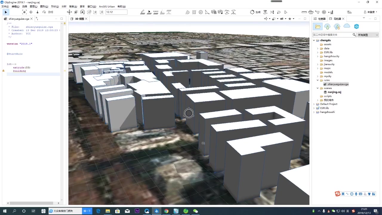The width and height of the screenshot is (382, 215).
Task: Click the editor horizontal scrollbar
Action: point(31,203)
